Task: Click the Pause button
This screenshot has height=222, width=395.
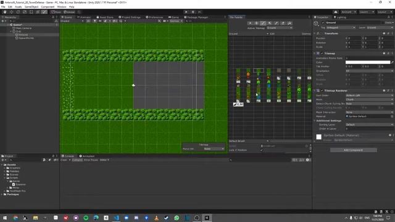Action: [x=193, y=12]
